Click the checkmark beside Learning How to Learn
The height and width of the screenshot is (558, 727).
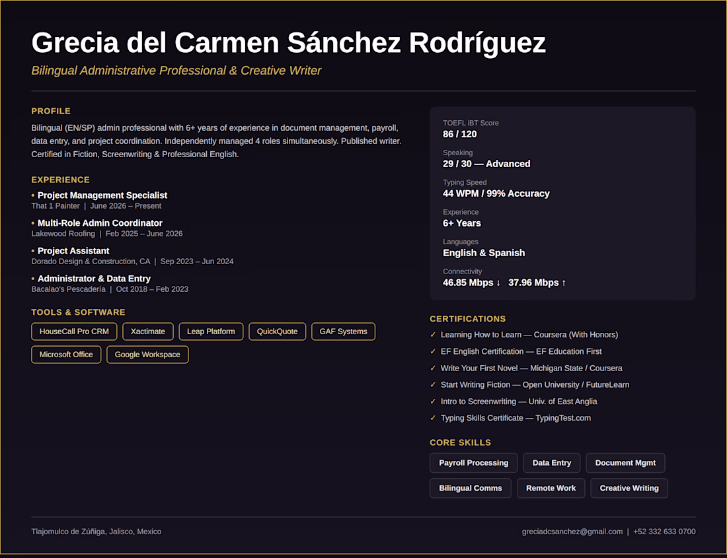pyautogui.click(x=433, y=335)
